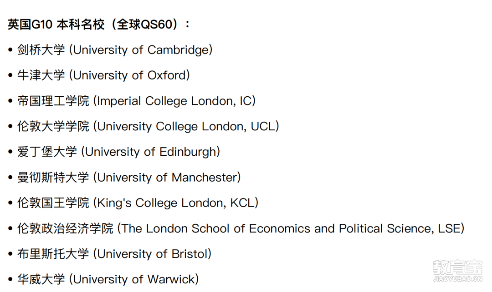This screenshot has width=492, height=292.
Task: Click the JIAOYUBAO.CN watermark text
Action: 457,279
